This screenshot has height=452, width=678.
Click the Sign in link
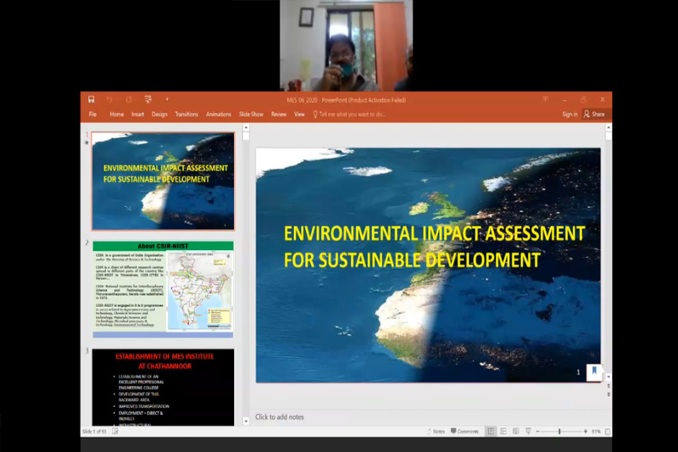coord(570,114)
